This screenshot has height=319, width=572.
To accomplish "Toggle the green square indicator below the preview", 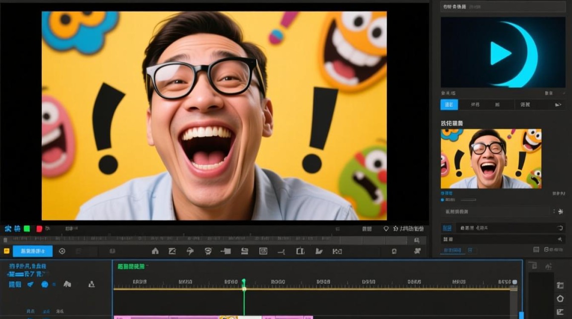I will [27, 229].
